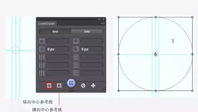Select the GuideGuide panel title tab
This screenshot has height=112, width=198.
(x=46, y=23)
